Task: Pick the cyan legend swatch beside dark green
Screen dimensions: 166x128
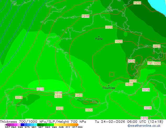Action: pyautogui.click(x=35, y=125)
